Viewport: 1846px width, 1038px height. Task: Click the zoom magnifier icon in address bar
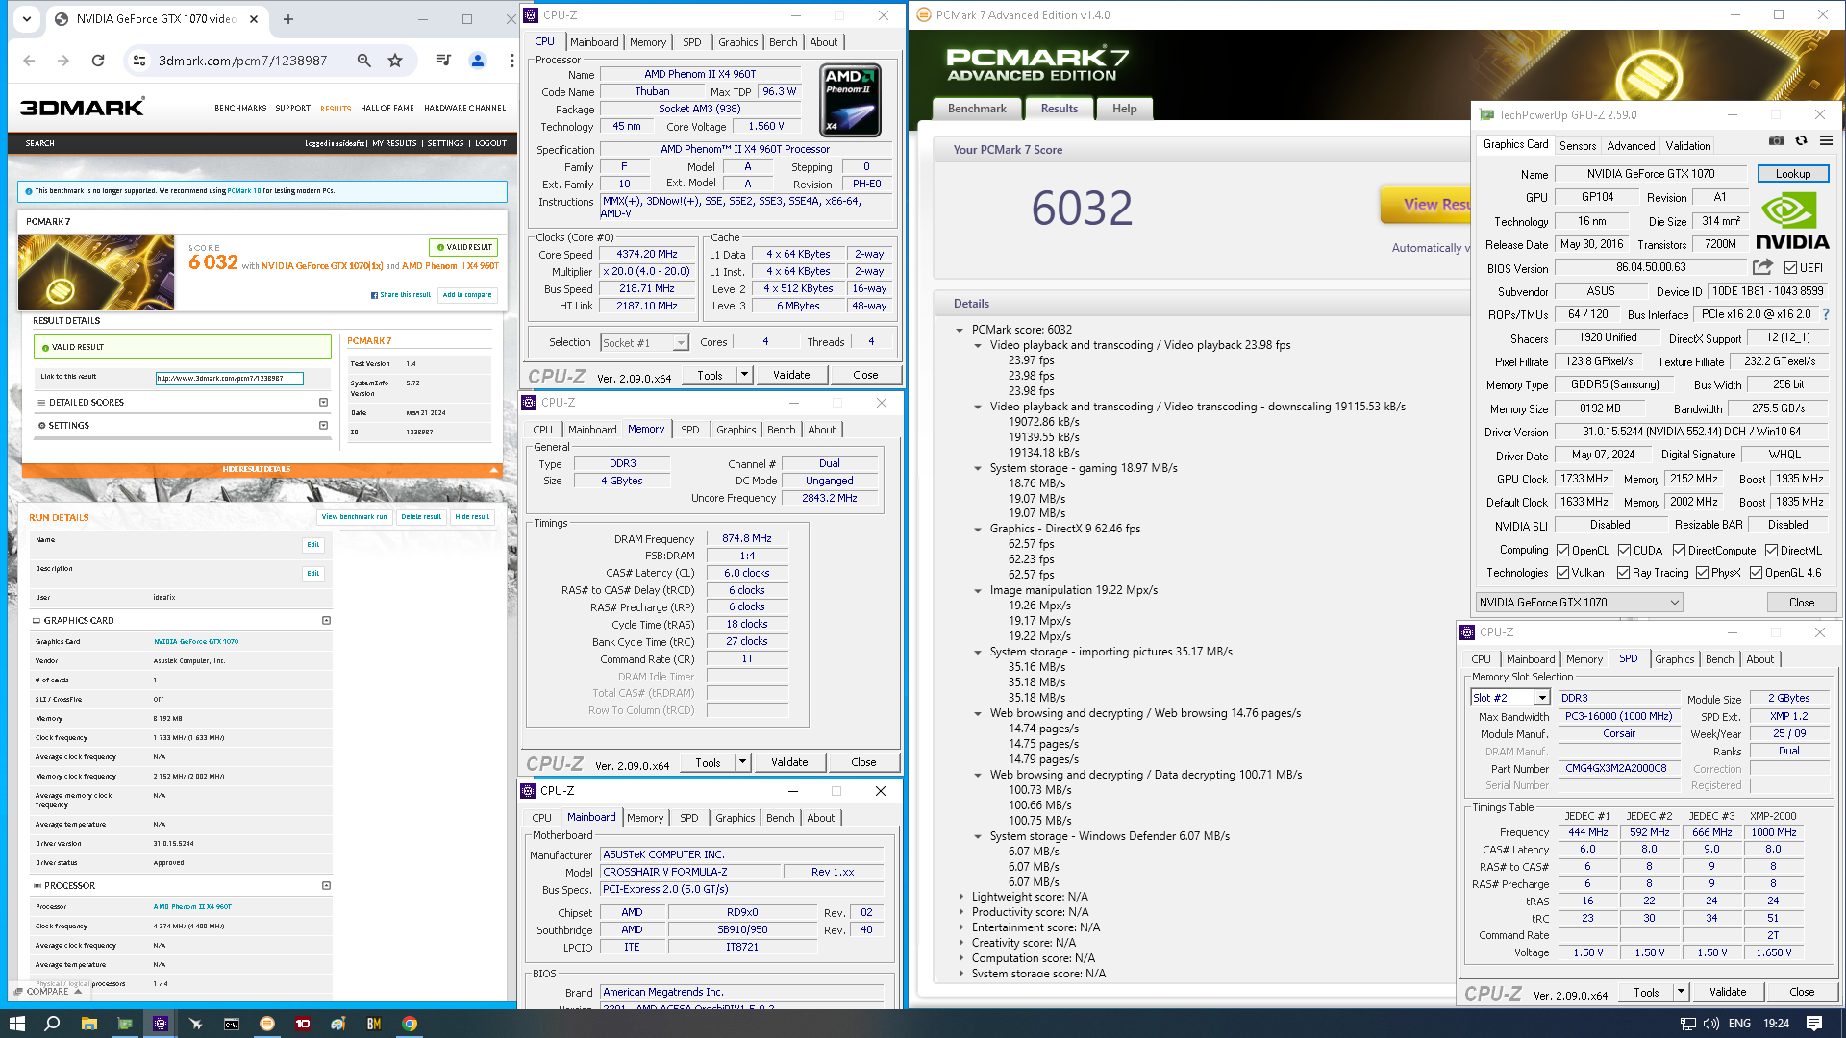click(x=364, y=61)
